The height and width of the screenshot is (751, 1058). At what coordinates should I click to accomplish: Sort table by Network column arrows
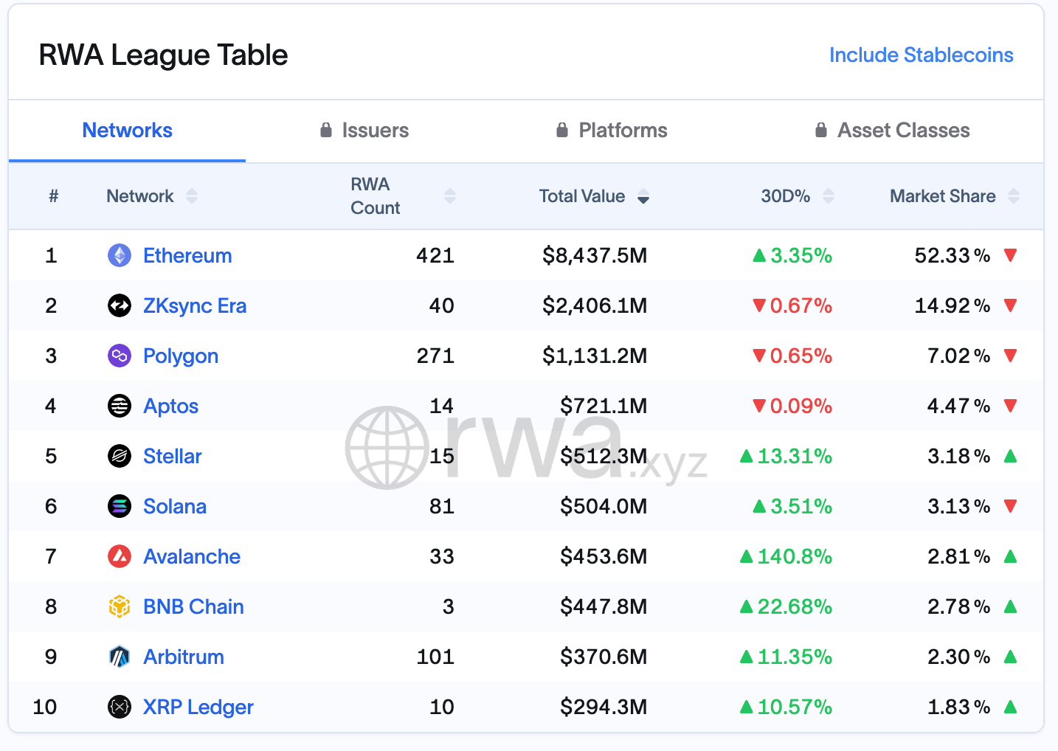click(192, 196)
